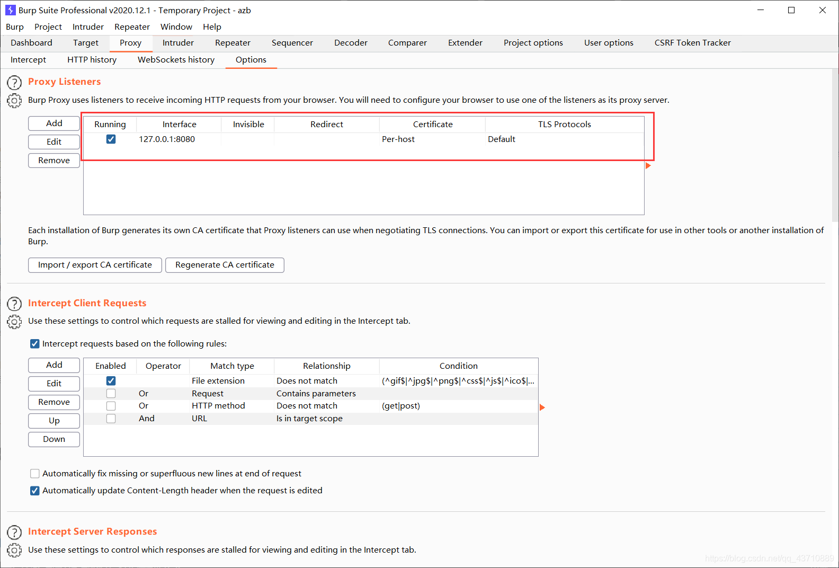Screen dimensions: 839x568
Task: Click the Condition column header in rules table
Action: (459, 366)
